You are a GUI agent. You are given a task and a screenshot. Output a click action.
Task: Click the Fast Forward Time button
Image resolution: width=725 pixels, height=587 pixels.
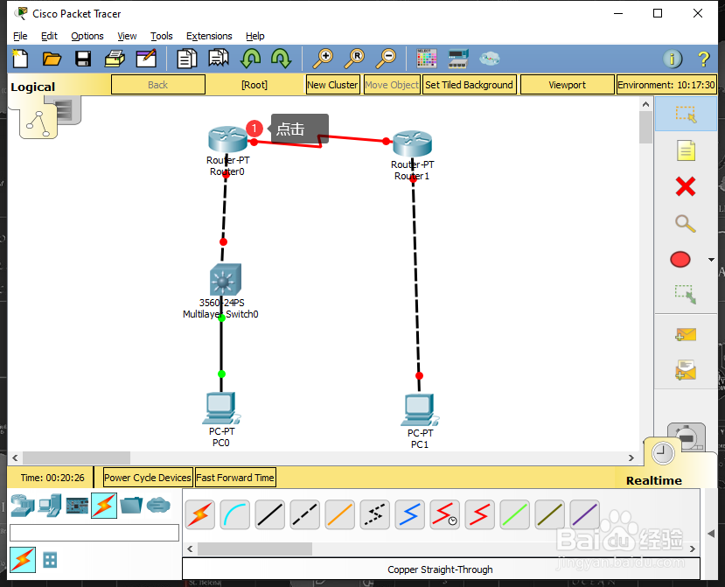[235, 478]
